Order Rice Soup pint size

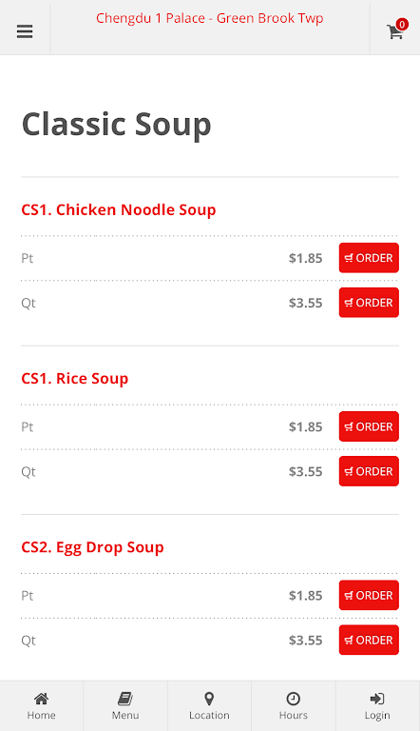coord(369,426)
